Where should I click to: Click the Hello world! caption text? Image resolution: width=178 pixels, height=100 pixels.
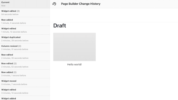tap(74, 64)
